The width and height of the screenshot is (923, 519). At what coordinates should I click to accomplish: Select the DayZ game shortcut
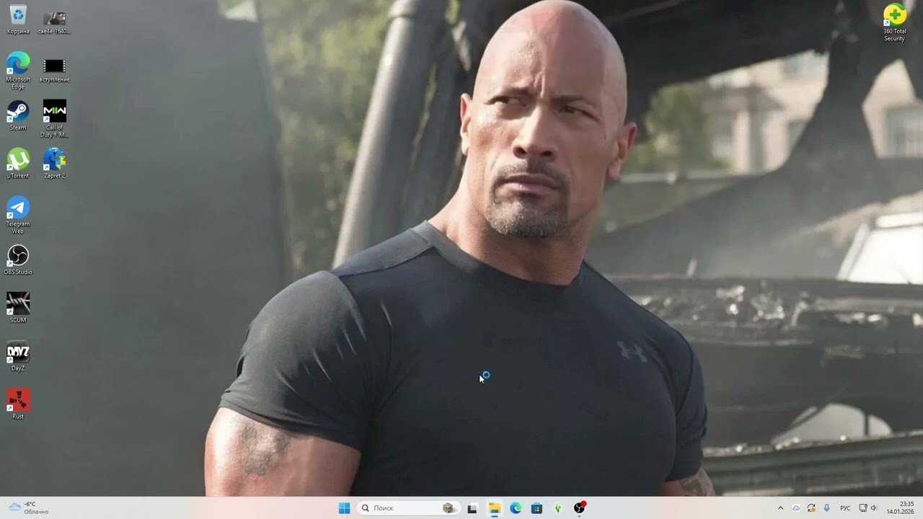[18, 356]
